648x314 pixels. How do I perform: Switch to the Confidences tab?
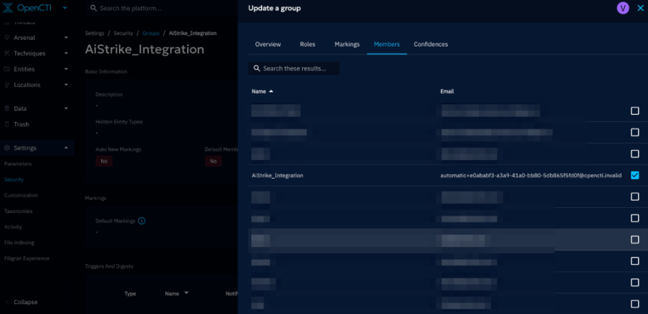[430, 44]
